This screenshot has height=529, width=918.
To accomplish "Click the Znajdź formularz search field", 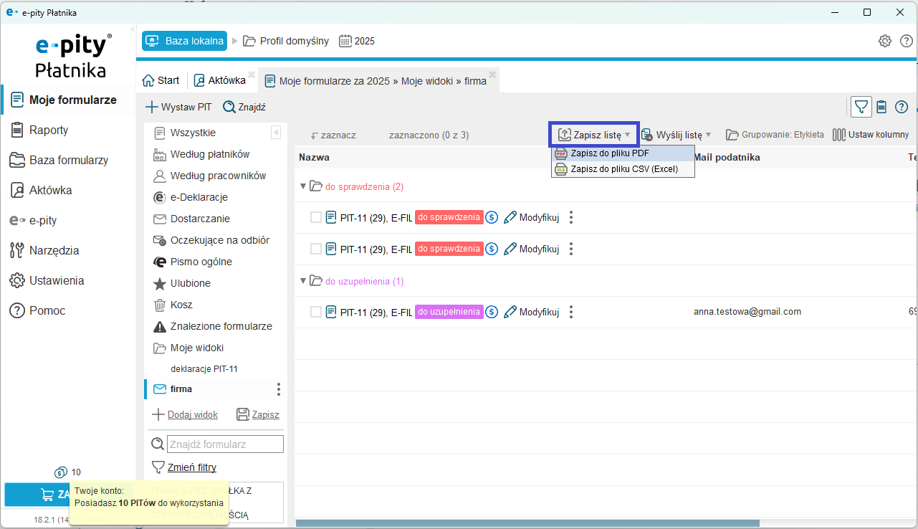I will tap(225, 444).
